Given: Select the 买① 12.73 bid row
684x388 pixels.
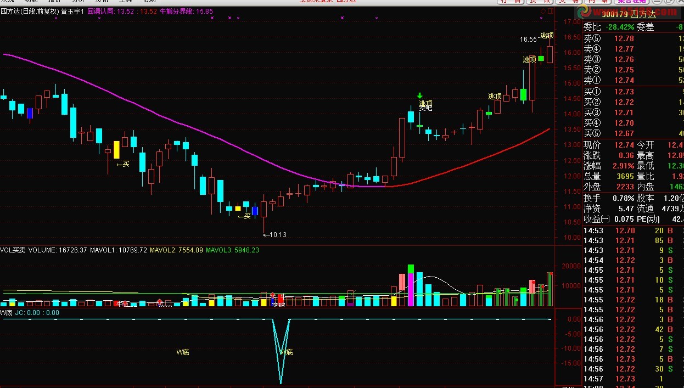Looking at the screenshot, I should [633, 92].
